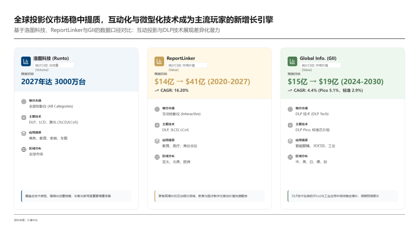
Task: Select the globe icon for 区域分布 on ReportLinker card
Action: (x=157, y=158)
